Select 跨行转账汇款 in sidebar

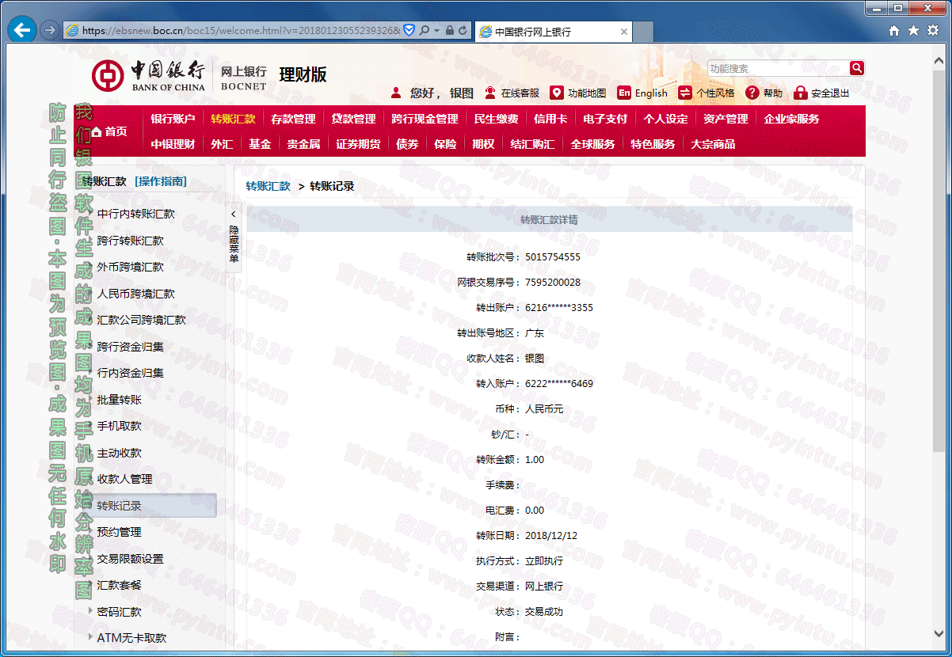130,241
